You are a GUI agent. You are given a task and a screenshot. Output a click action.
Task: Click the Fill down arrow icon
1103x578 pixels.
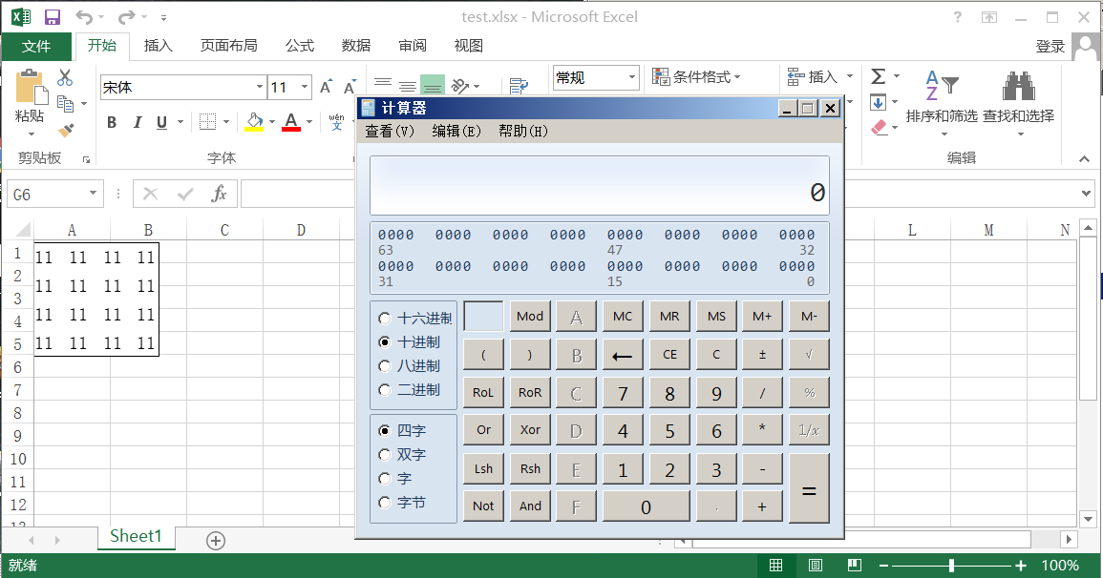pos(878,103)
